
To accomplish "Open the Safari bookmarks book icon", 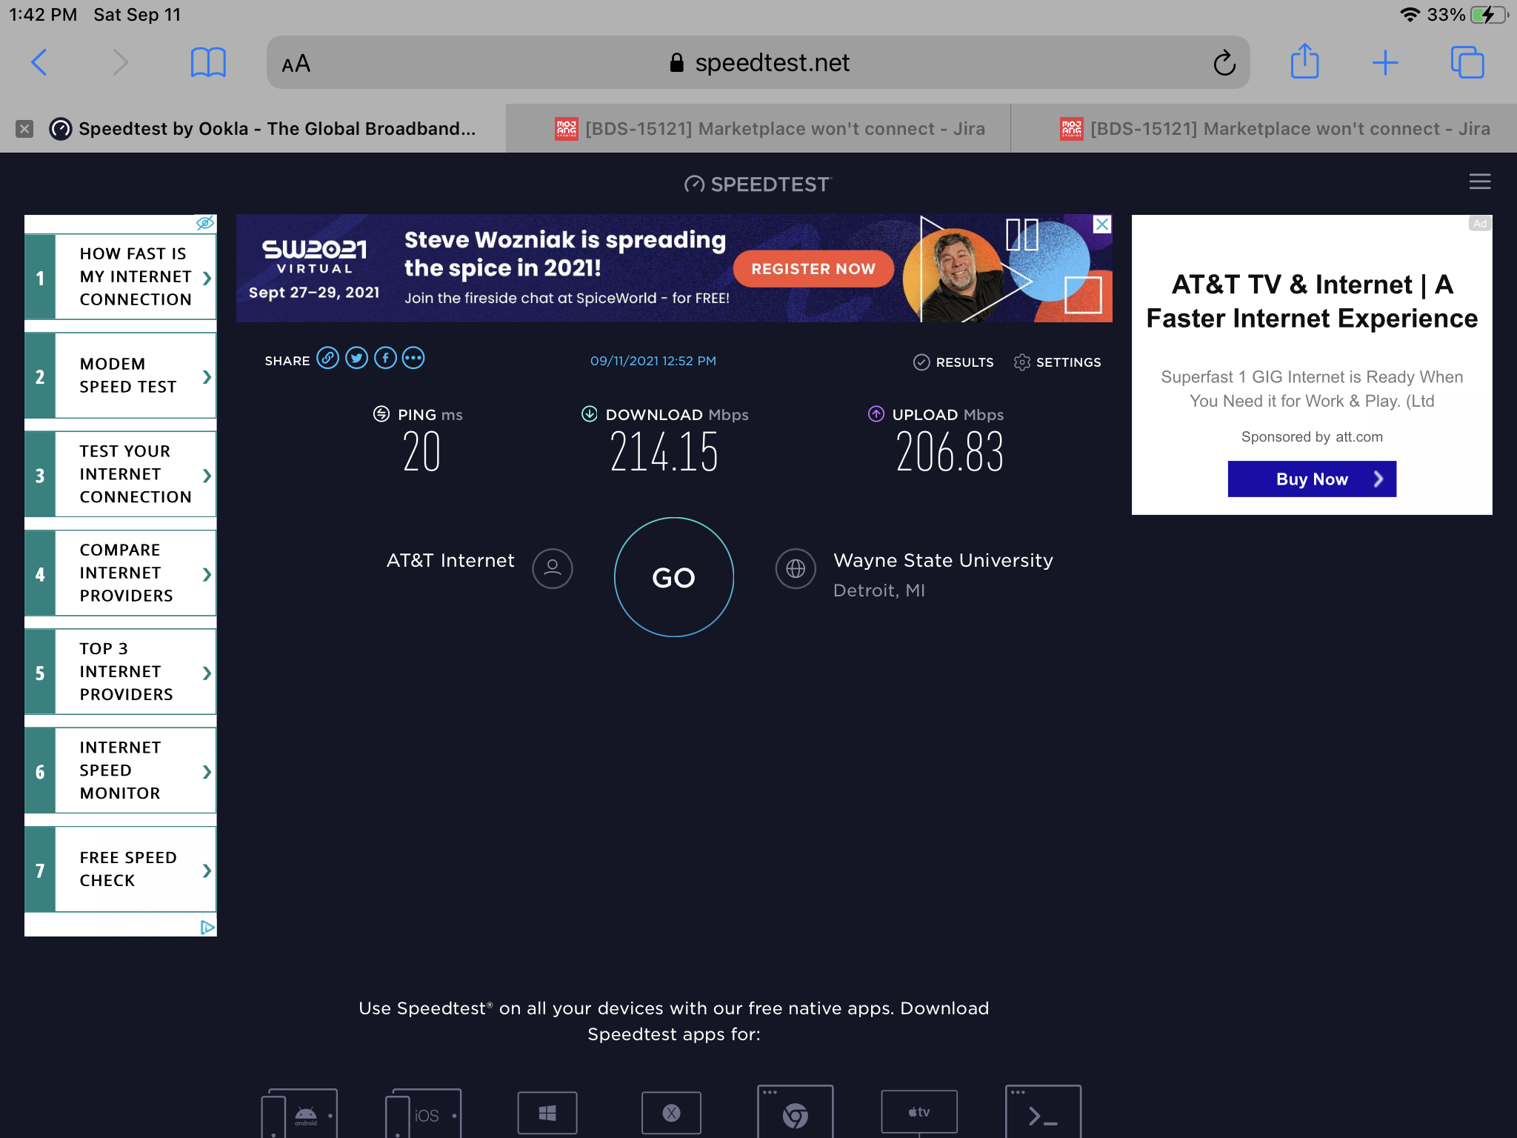I will tap(208, 63).
